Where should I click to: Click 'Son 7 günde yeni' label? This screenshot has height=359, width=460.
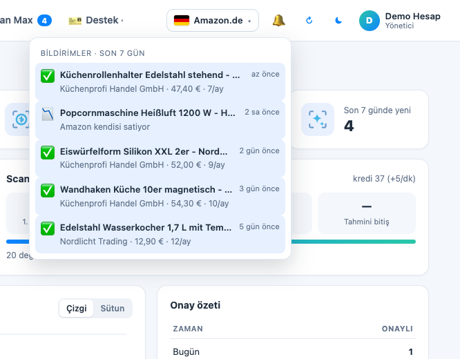coord(377,110)
